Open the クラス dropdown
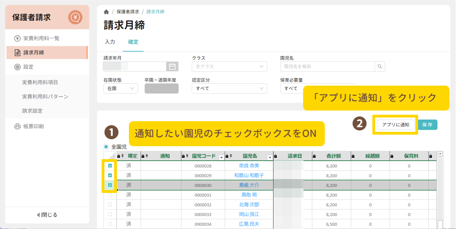The image size is (456, 229). point(229,66)
